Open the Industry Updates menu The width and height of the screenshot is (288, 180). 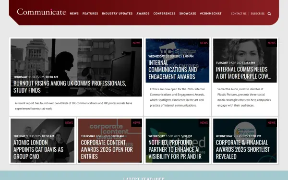coord(117,13)
